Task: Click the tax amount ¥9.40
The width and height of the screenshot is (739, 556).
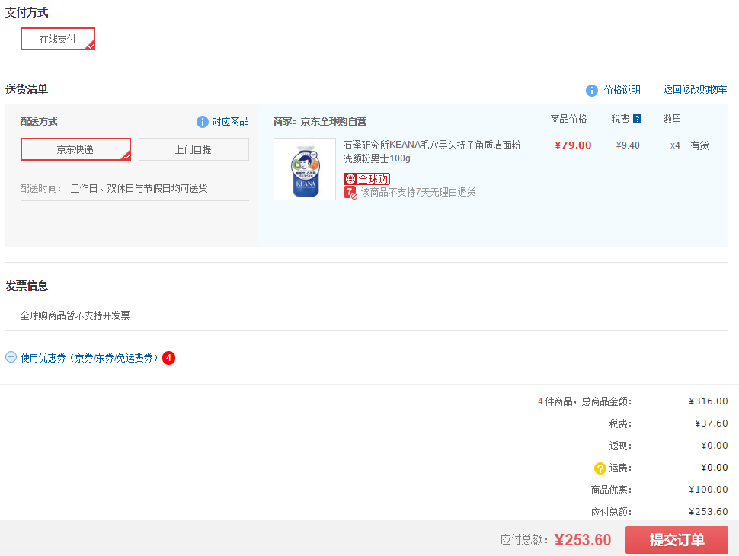Action: 628,145
